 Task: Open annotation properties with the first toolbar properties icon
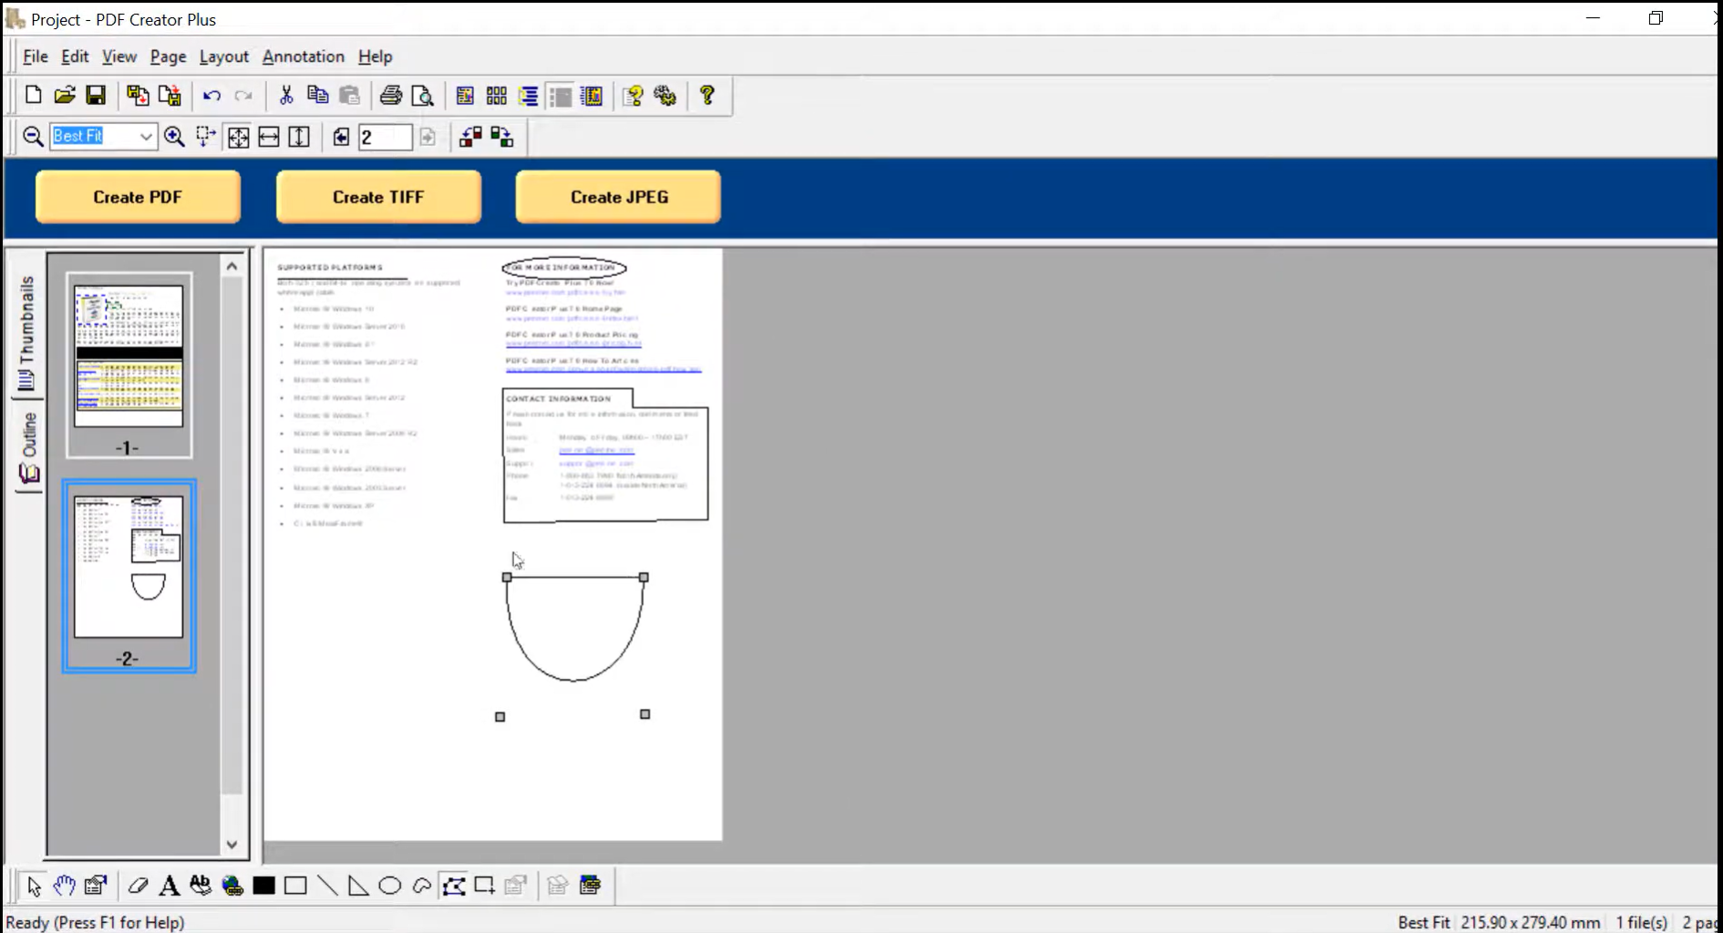click(96, 886)
